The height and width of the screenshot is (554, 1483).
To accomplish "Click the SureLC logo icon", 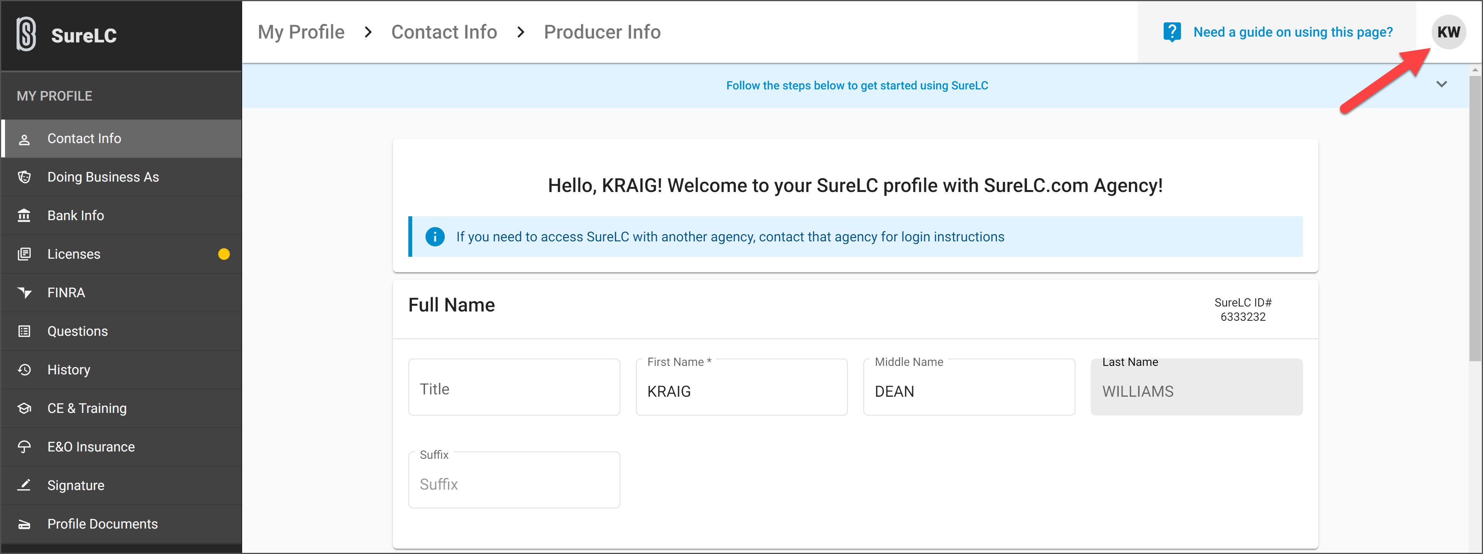I will click(x=26, y=34).
